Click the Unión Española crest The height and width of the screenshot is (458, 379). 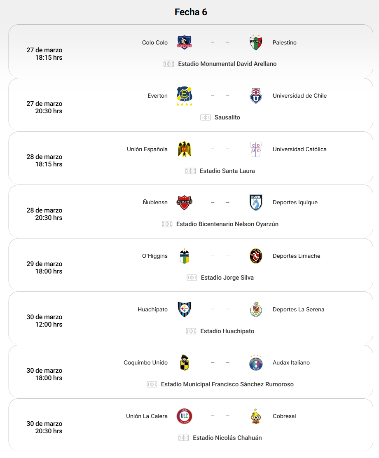coord(184,149)
